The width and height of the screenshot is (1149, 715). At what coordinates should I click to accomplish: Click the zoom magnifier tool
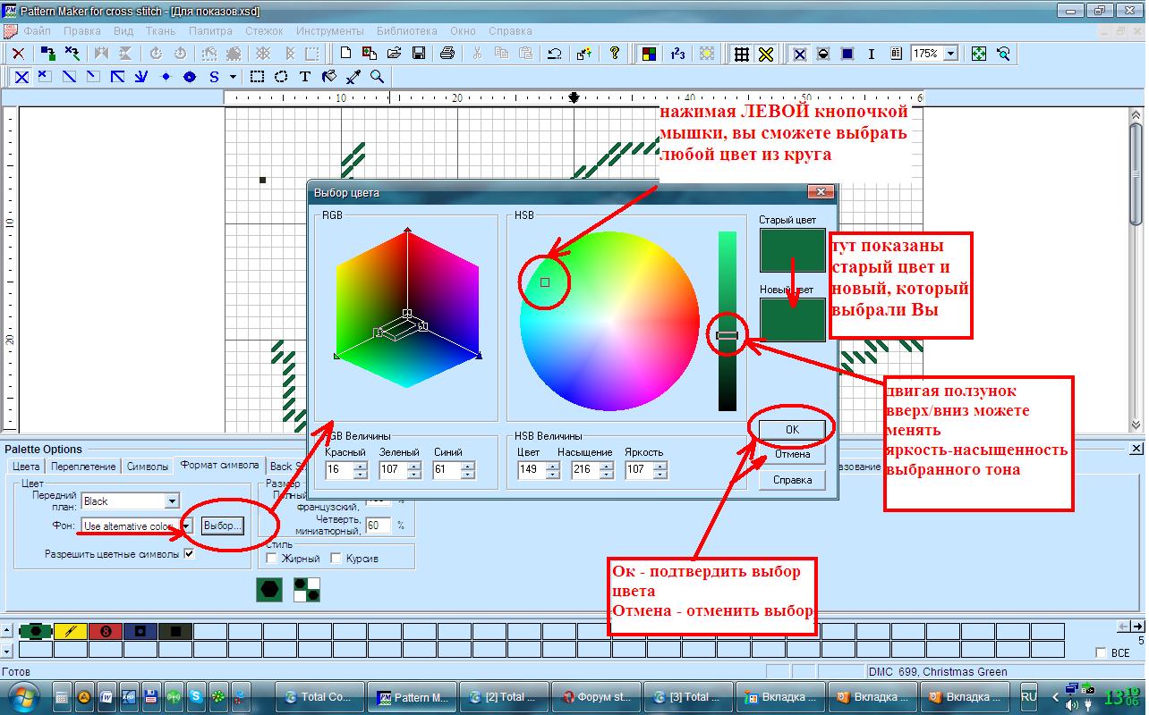tap(378, 77)
